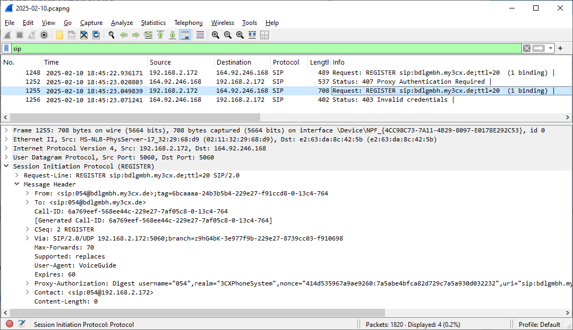
Task: Select packet 1256 403 Invalid credentials
Action: pyautogui.click(x=286, y=100)
